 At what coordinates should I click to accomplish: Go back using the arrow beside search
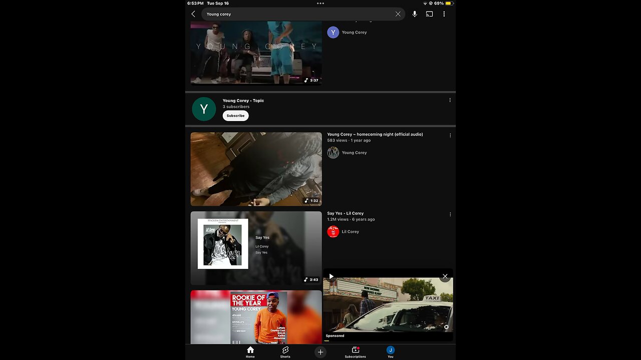point(193,14)
